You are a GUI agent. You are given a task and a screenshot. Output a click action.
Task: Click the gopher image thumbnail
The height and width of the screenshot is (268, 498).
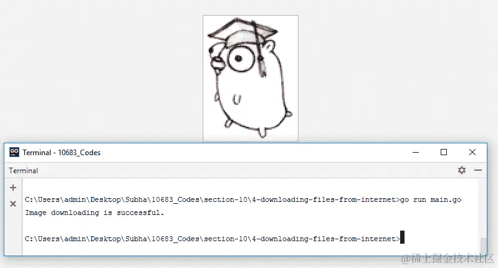tap(251, 78)
